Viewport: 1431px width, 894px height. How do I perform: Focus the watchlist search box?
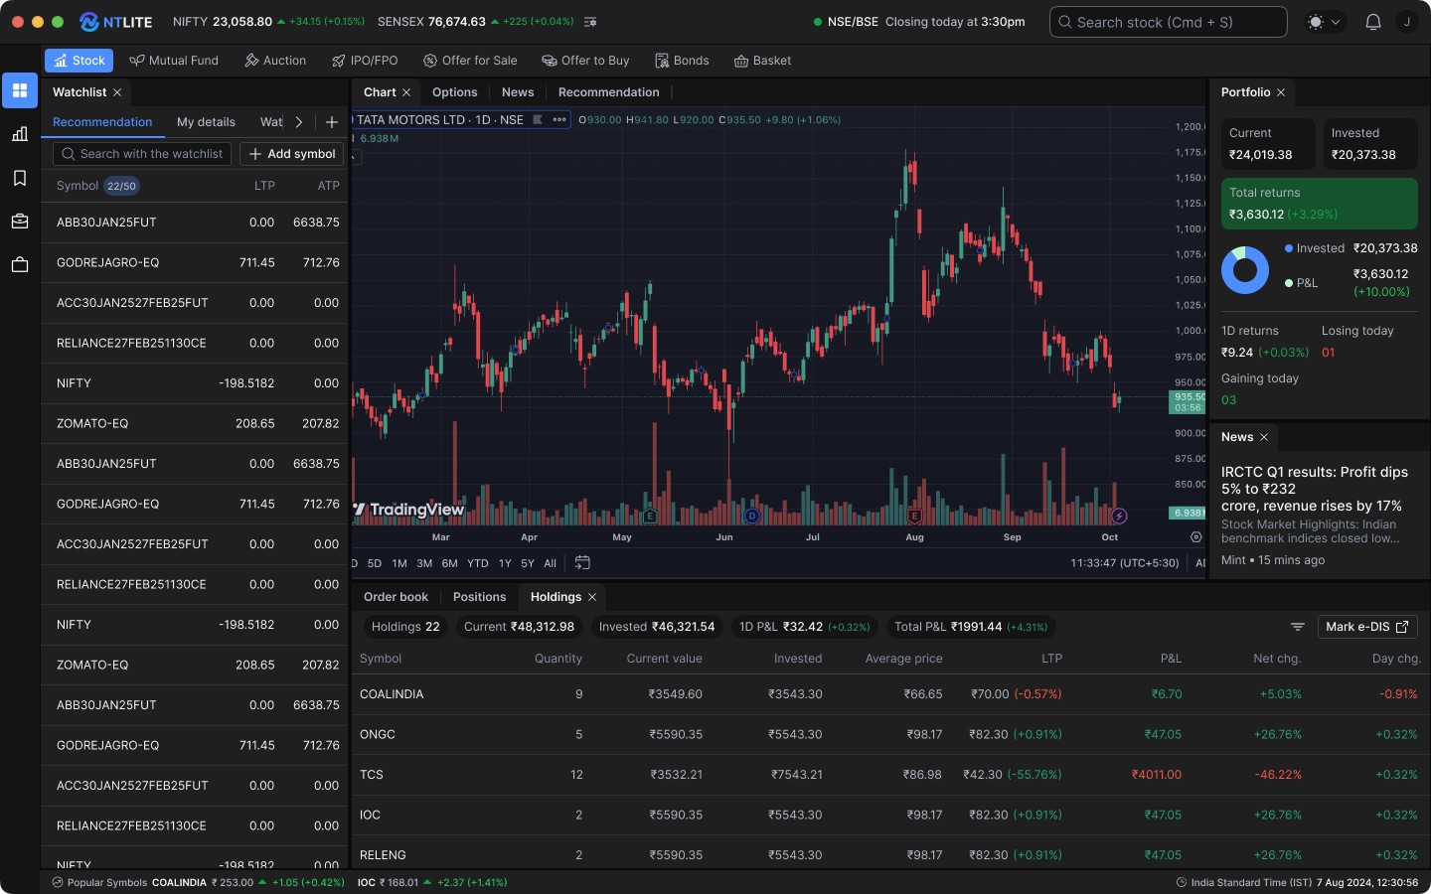tap(142, 154)
